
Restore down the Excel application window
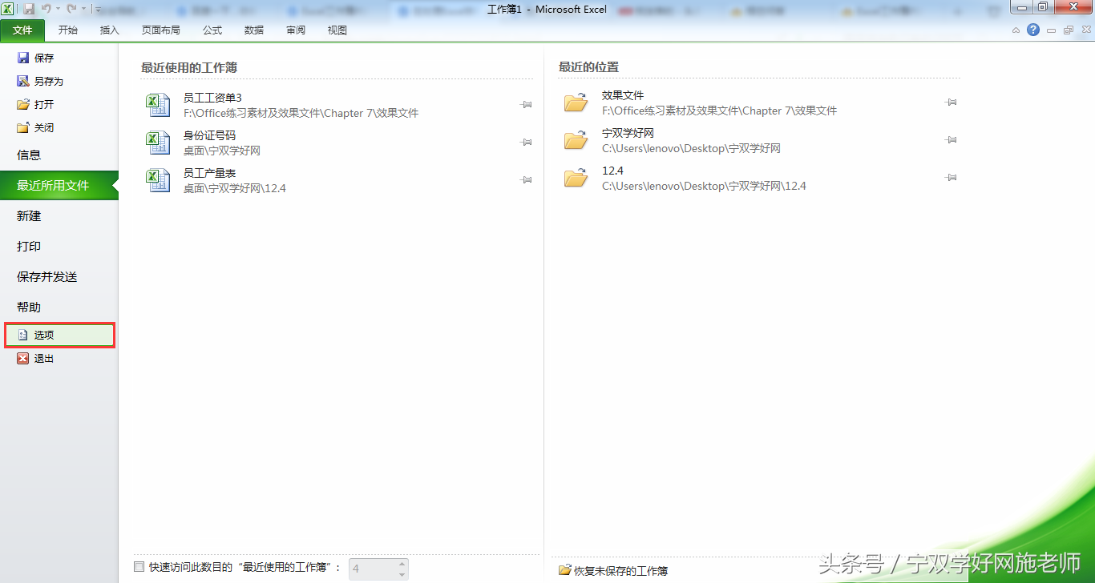(x=1043, y=6)
